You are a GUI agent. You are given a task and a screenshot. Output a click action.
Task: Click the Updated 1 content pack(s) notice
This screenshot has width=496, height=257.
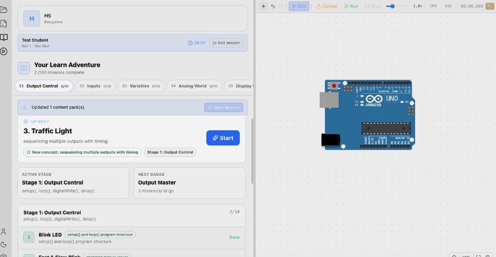pos(58,107)
